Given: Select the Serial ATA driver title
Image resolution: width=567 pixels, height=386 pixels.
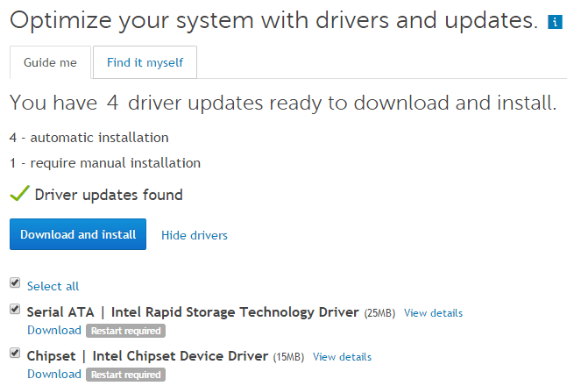Looking at the screenshot, I should coord(193,312).
